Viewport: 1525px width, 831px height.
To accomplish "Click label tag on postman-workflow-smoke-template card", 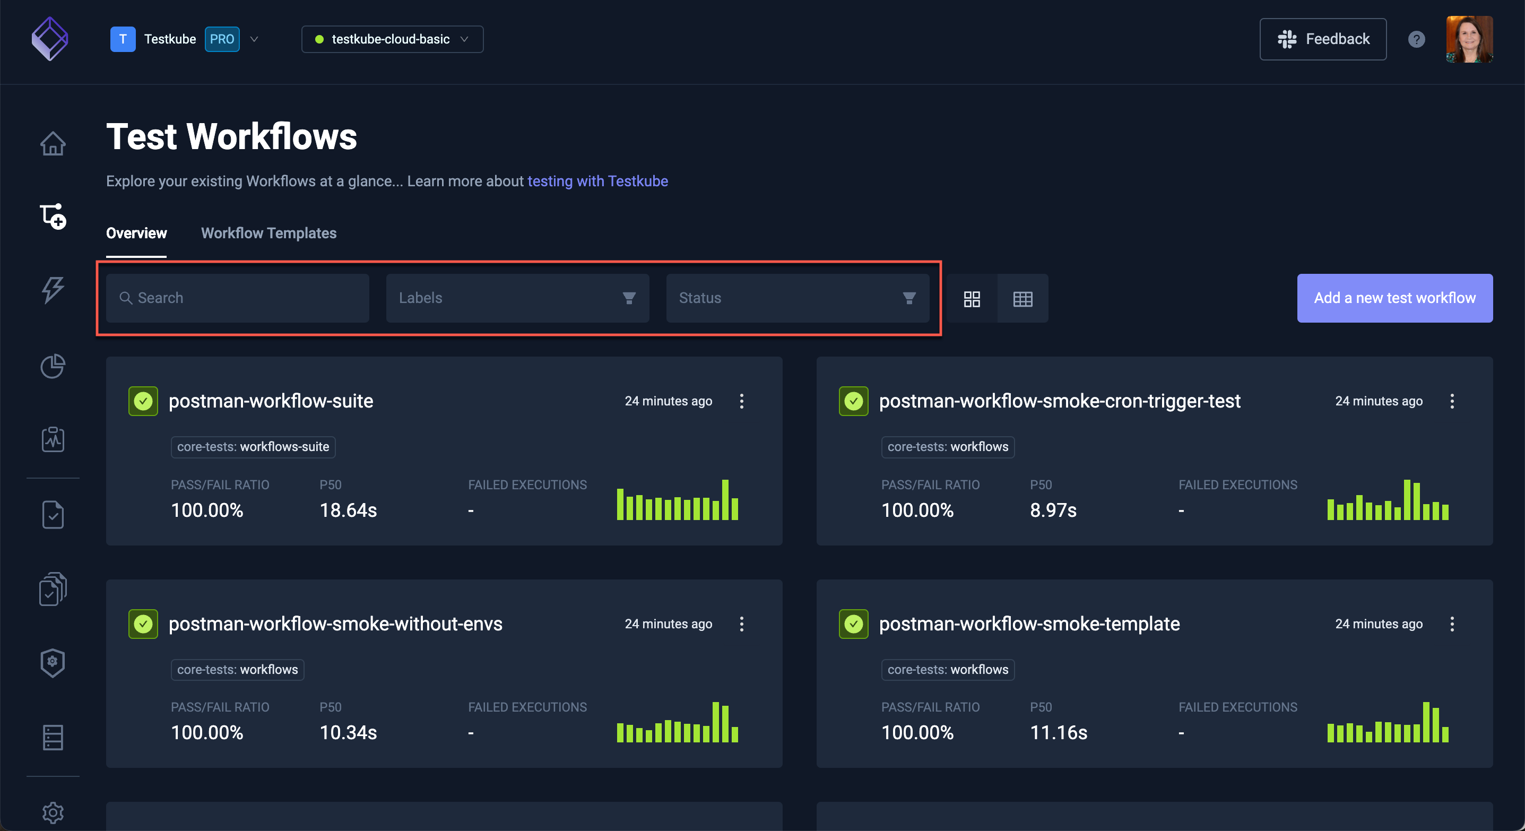I will pos(948,670).
